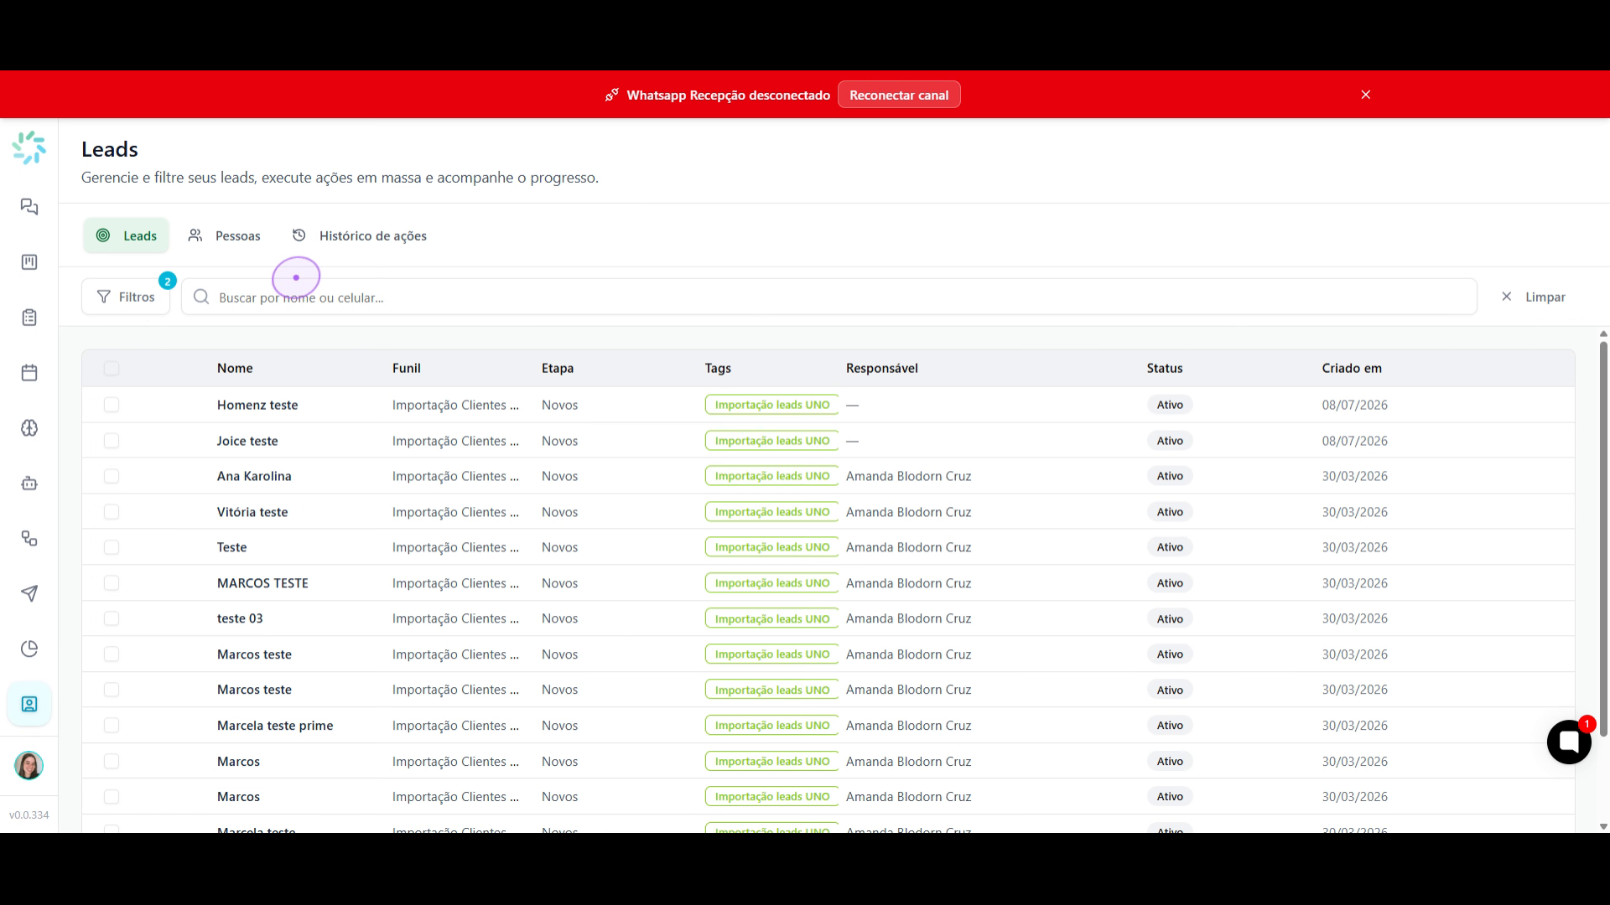
Task: Click the Status column header
Action: pyautogui.click(x=1165, y=368)
